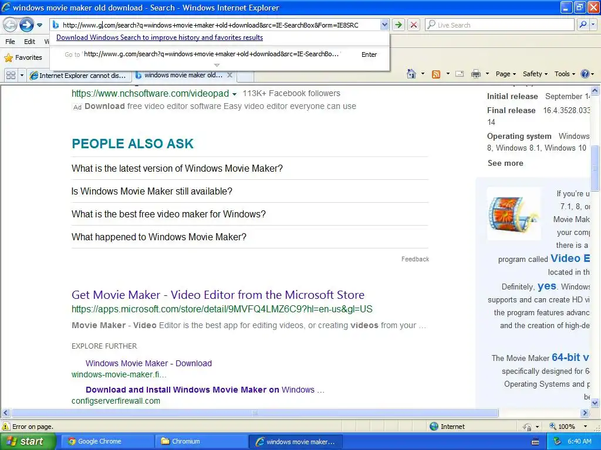Click the Read Mail icon
This screenshot has width=601, height=450.
click(460, 74)
